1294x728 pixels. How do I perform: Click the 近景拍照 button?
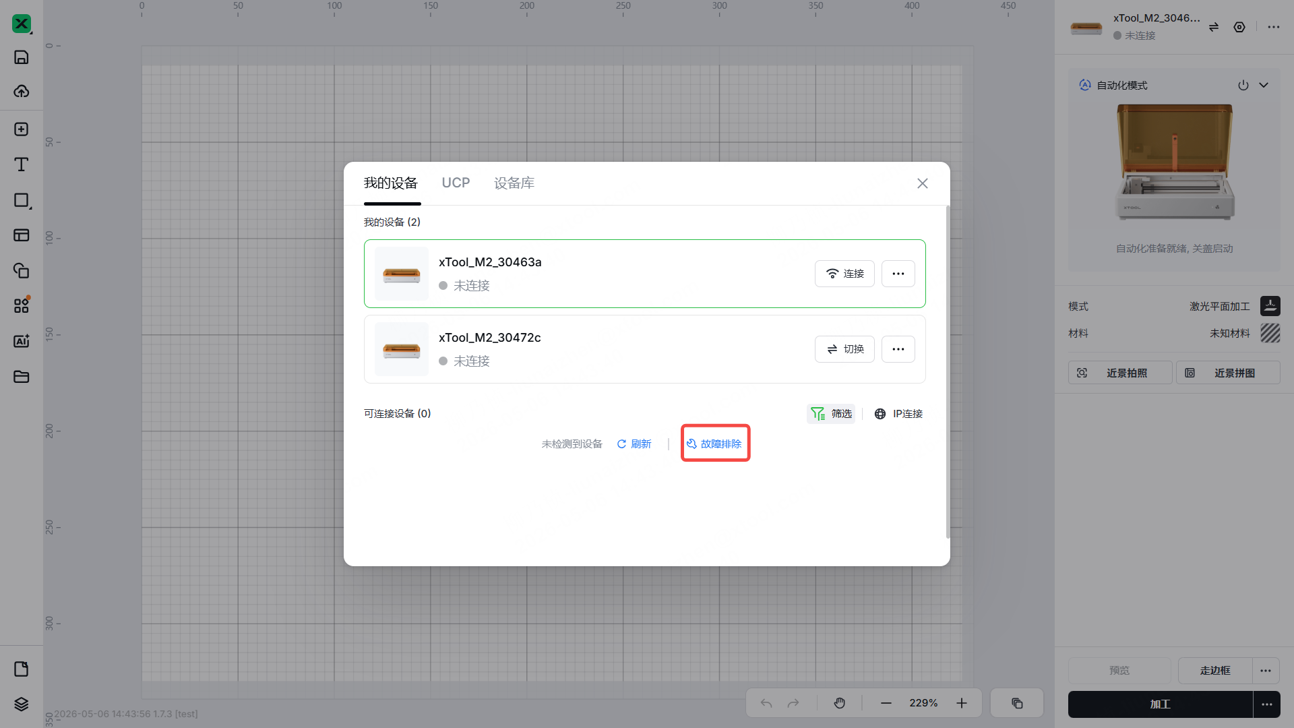pos(1120,373)
